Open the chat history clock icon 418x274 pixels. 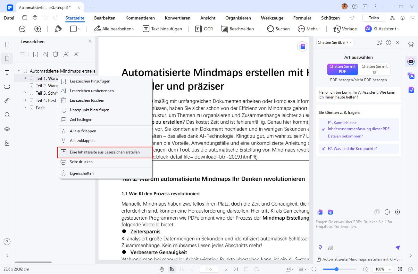[387, 212]
